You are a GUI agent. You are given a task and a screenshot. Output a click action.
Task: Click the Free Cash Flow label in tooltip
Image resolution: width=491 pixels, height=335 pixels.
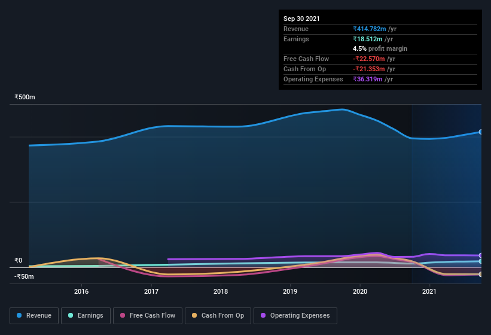(306, 59)
